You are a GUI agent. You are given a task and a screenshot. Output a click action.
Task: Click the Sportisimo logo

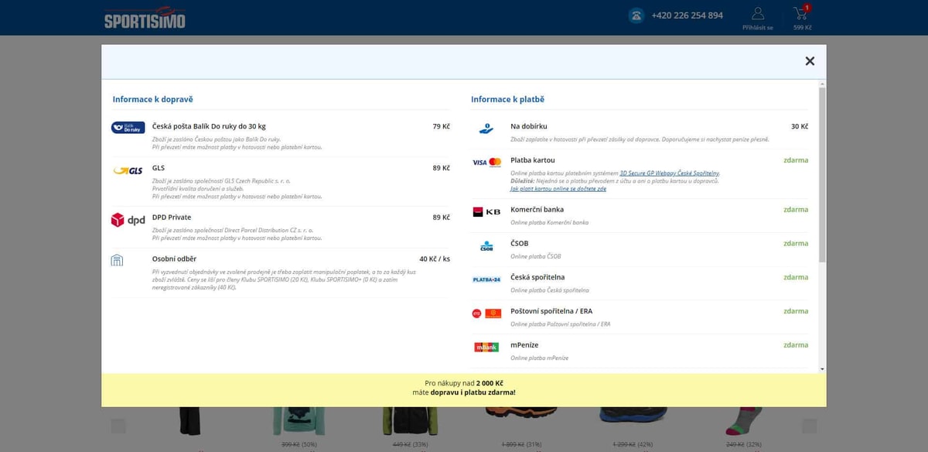point(145,17)
